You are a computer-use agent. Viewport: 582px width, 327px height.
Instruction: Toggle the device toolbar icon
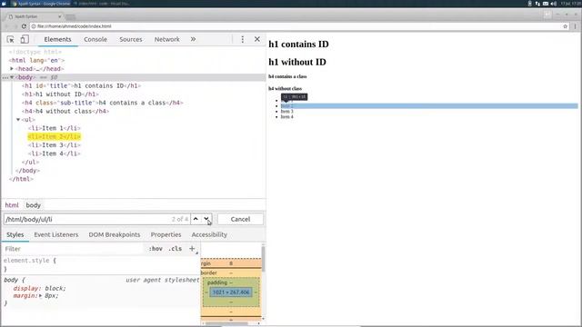[25, 39]
